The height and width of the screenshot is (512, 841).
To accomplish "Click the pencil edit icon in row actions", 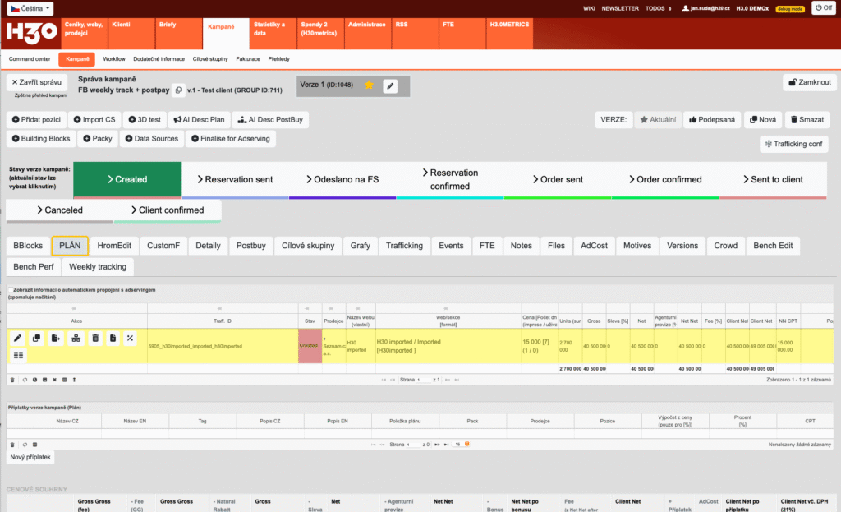I will 17,338.
